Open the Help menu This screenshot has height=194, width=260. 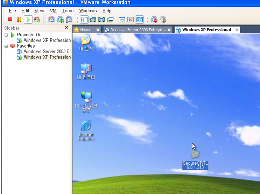(107, 11)
